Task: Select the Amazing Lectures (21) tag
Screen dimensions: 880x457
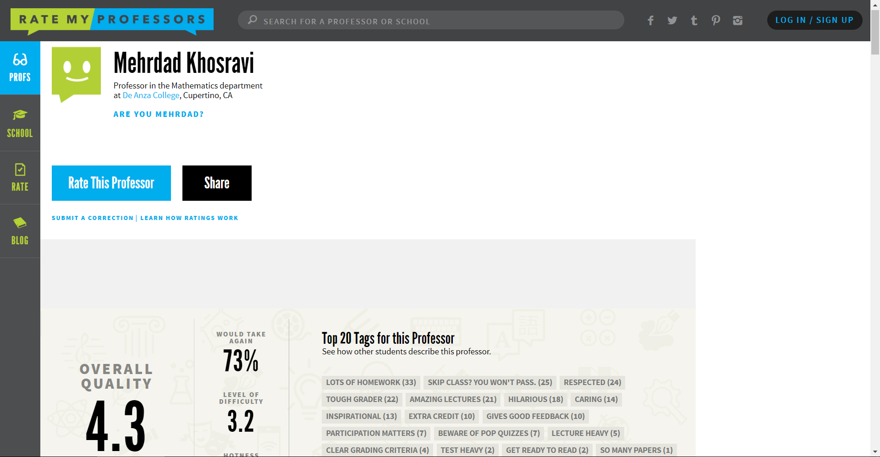Action: tap(453, 399)
